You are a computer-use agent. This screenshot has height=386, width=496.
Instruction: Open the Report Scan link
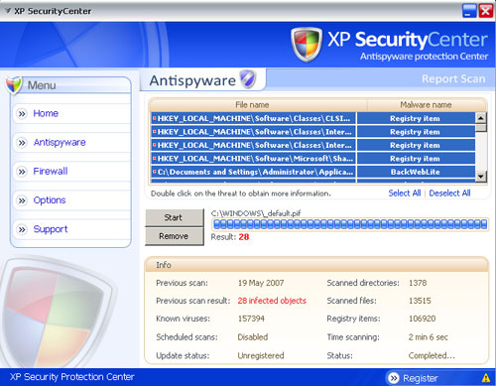point(453,78)
